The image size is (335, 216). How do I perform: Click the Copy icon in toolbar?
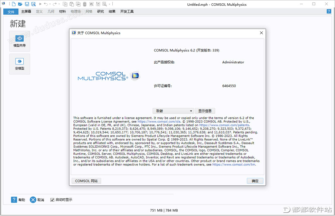[65, 4]
